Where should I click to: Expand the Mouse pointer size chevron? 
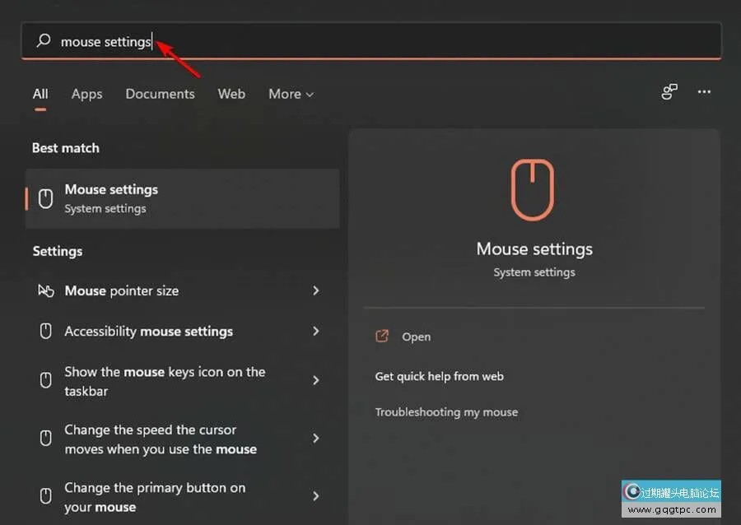click(x=316, y=290)
